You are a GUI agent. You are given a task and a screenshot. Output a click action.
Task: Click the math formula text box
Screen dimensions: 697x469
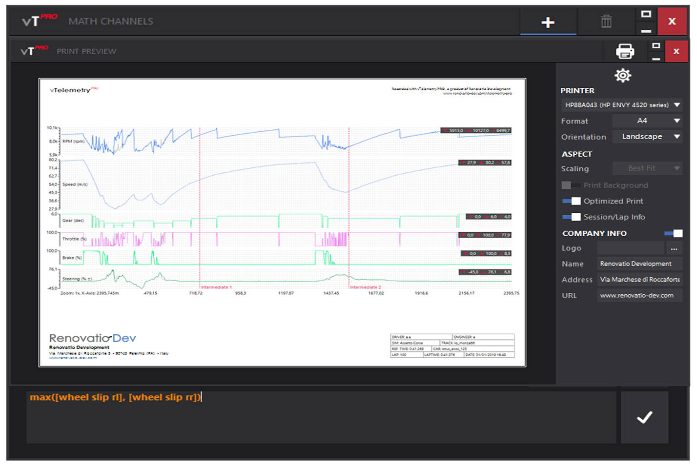pyautogui.click(x=321, y=417)
